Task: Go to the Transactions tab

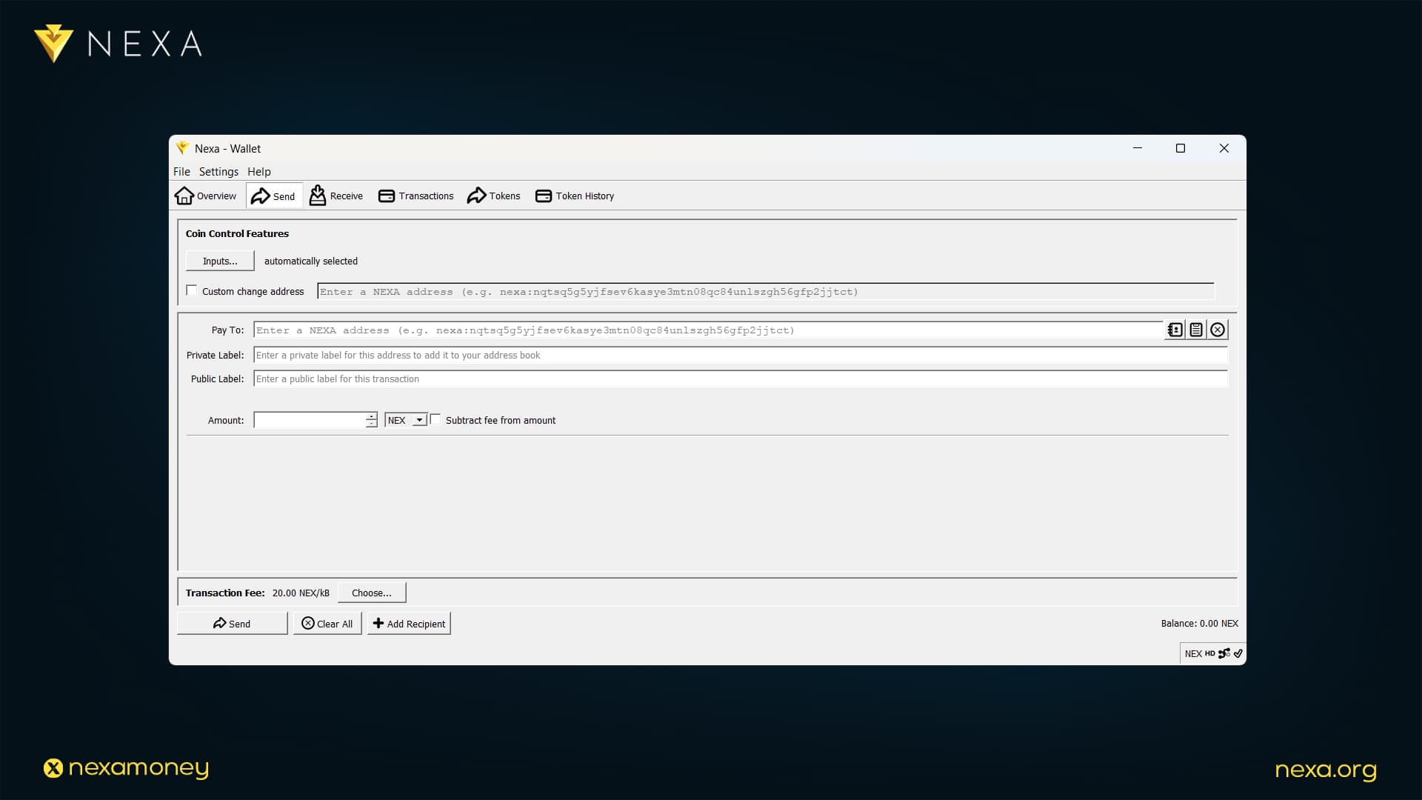Action: 416,196
